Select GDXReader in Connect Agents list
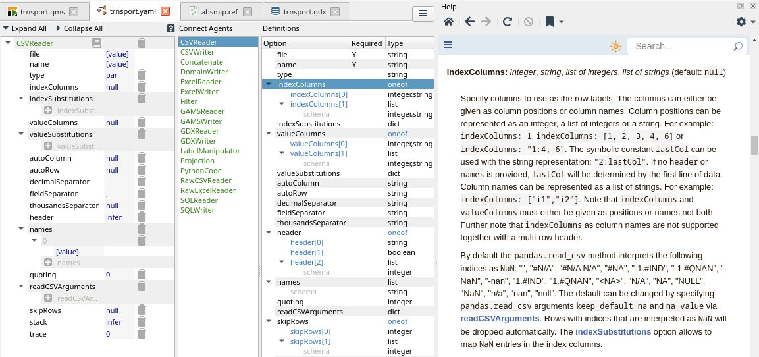This screenshot has width=759, height=357. (199, 131)
